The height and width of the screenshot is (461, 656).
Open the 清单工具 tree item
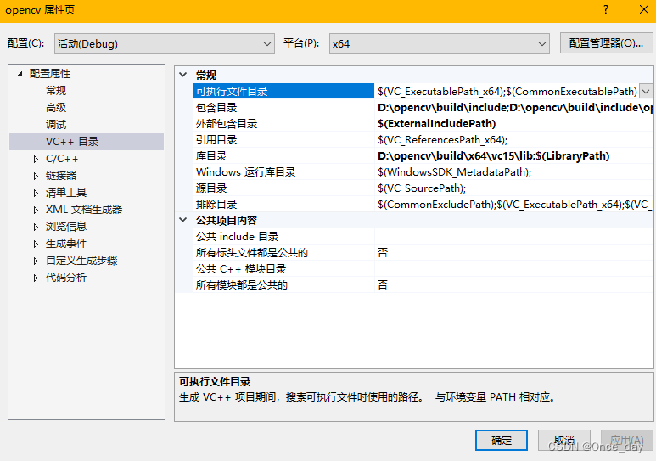point(66,193)
